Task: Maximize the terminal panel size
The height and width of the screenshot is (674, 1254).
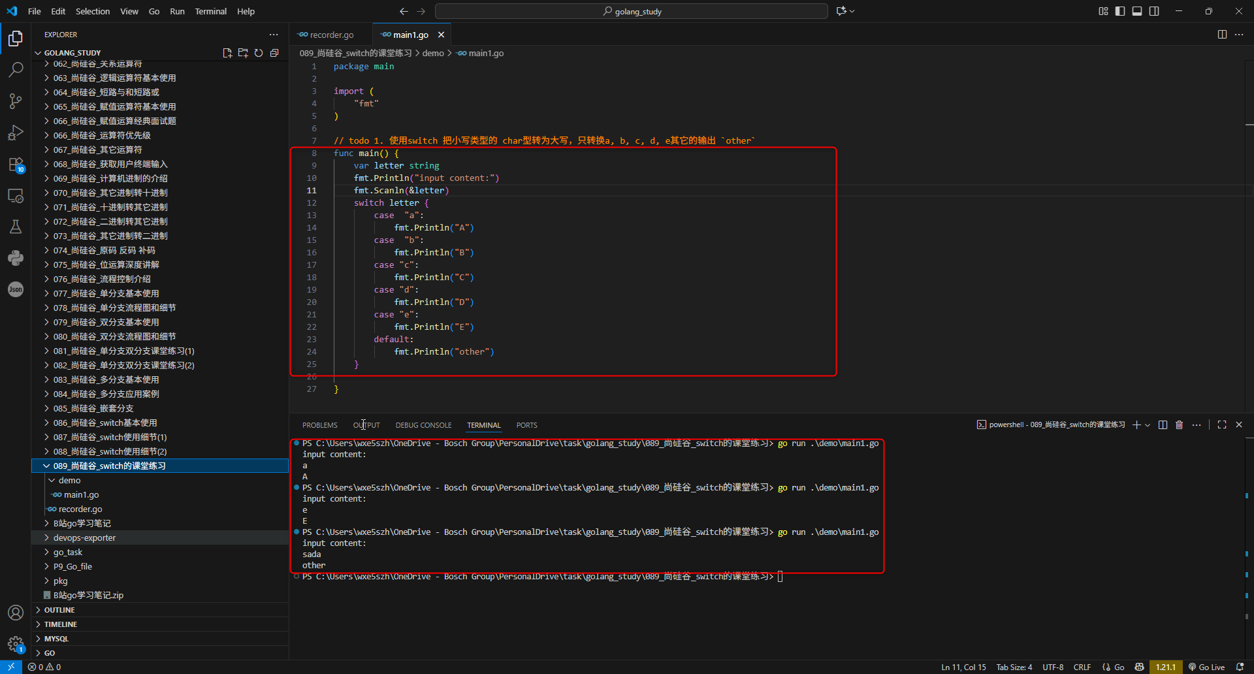Action: pos(1222,425)
